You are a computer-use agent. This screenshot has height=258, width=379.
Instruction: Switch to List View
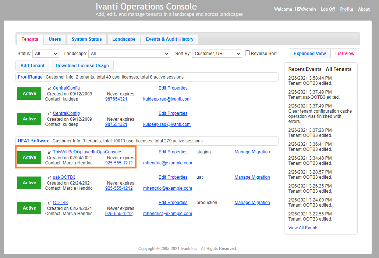point(344,53)
